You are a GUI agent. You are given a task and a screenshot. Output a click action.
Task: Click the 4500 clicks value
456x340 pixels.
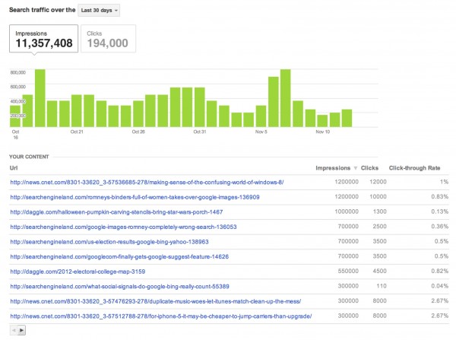click(x=380, y=271)
